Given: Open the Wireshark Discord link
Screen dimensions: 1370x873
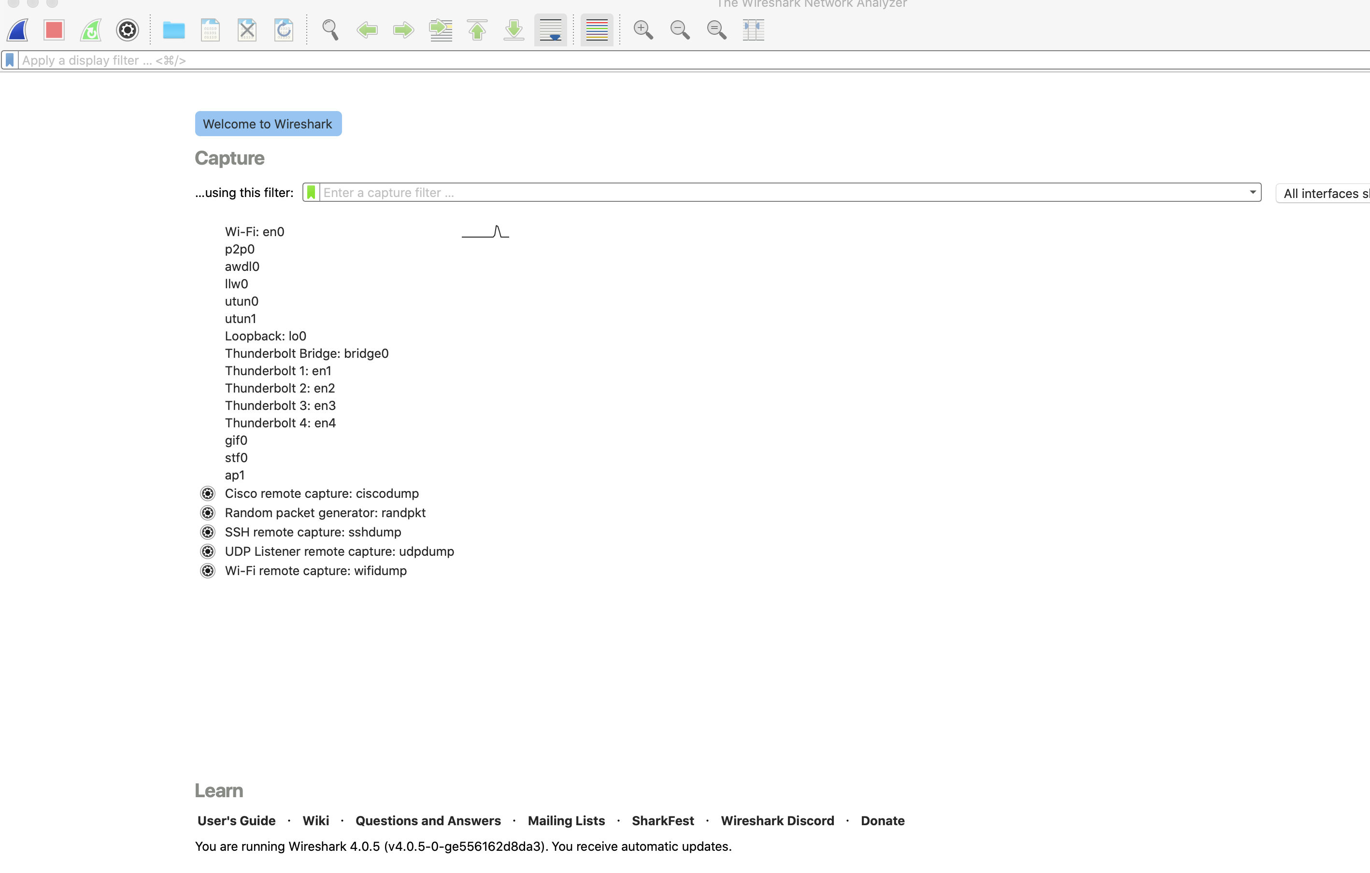Looking at the screenshot, I should 777,821.
